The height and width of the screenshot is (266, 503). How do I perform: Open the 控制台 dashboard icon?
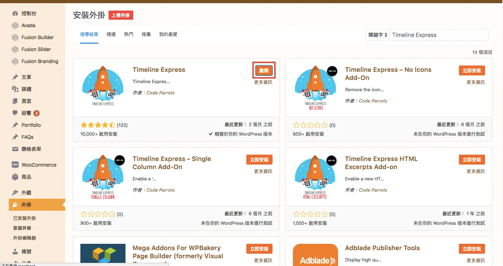pyautogui.click(x=15, y=13)
